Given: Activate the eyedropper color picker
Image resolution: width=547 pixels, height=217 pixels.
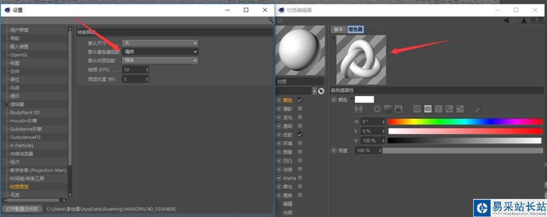Looking at the screenshot, I should [x=478, y=109].
